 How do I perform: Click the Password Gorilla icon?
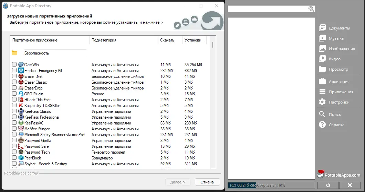pos(21,140)
